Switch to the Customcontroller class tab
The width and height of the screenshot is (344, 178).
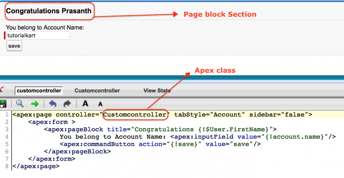click(x=97, y=91)
